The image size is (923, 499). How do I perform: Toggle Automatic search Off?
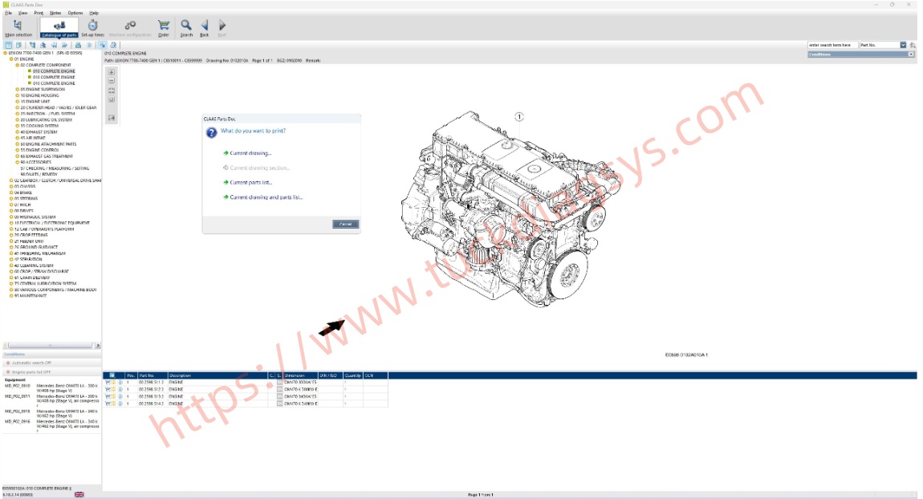[x=31, y=363]
